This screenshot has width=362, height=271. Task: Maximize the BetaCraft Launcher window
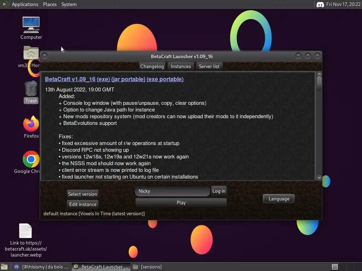[x=308, y=56]
